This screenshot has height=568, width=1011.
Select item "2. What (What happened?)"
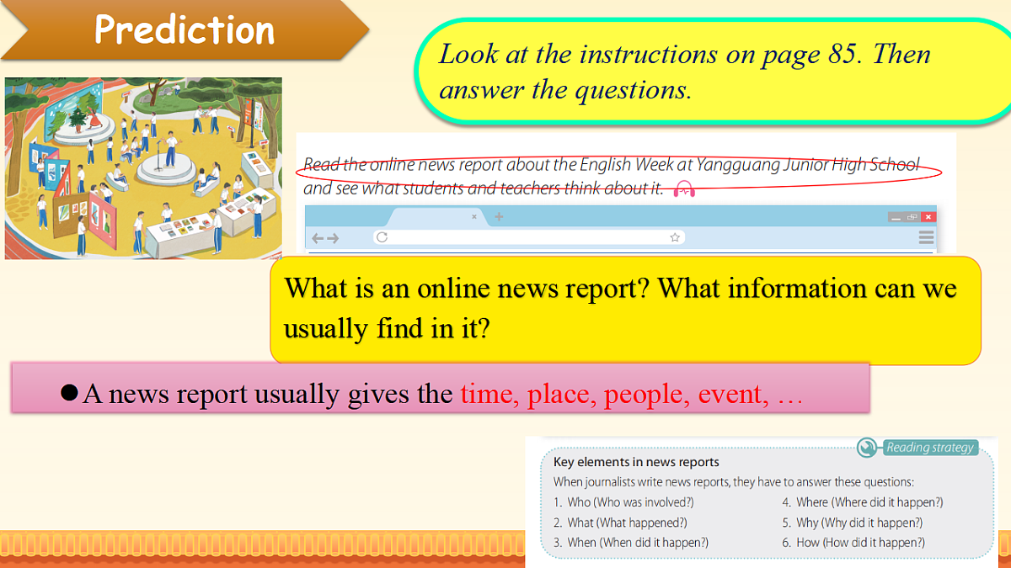(x=620, y=523)
